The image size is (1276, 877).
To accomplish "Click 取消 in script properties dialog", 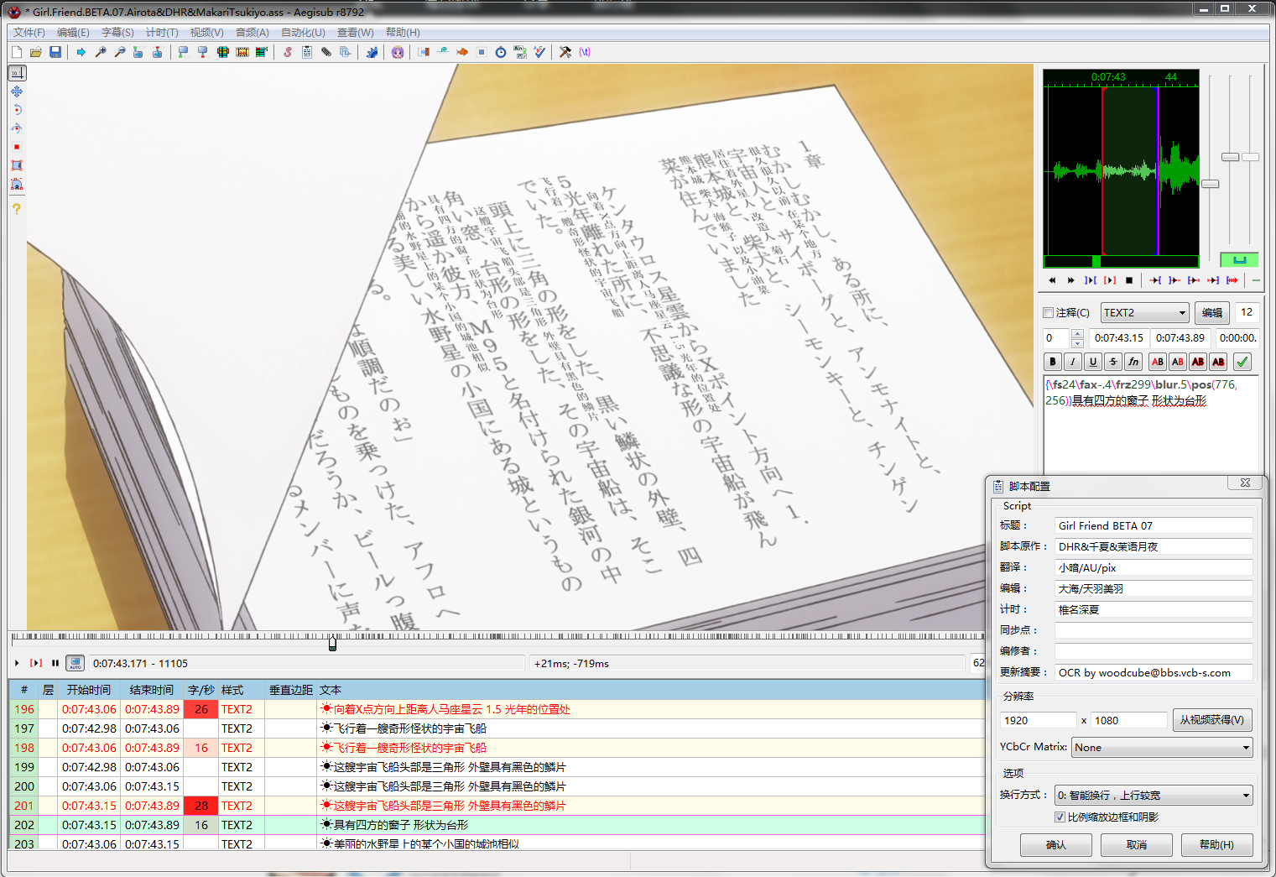I will [x=1136, y=844].
